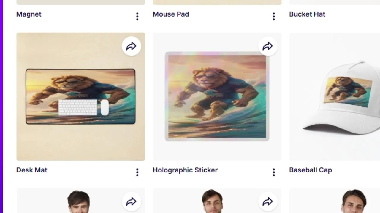The image size is (380, 213).
Task: Click the Baseball Cap title
Action: coord(311,170)
